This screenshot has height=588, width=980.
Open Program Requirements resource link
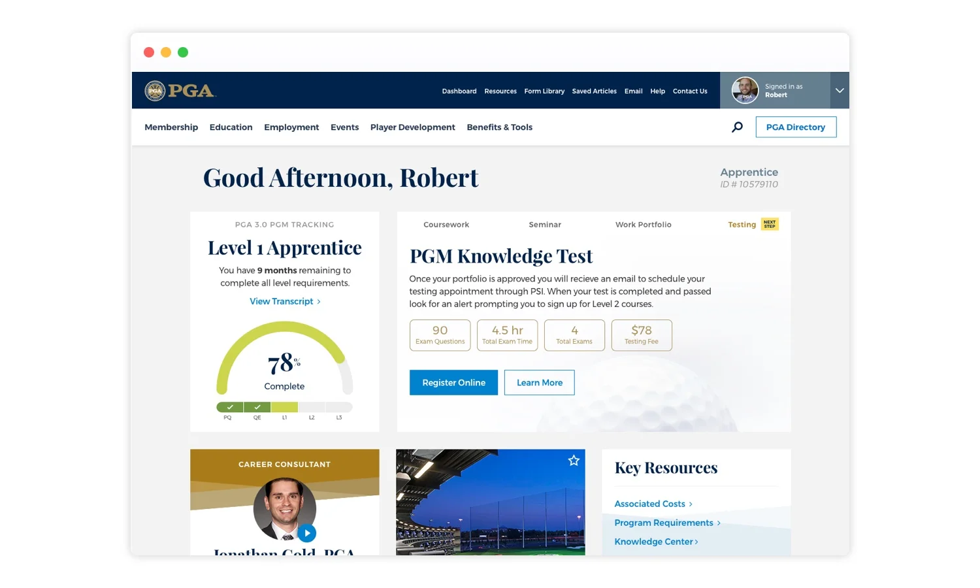(667, 523)
